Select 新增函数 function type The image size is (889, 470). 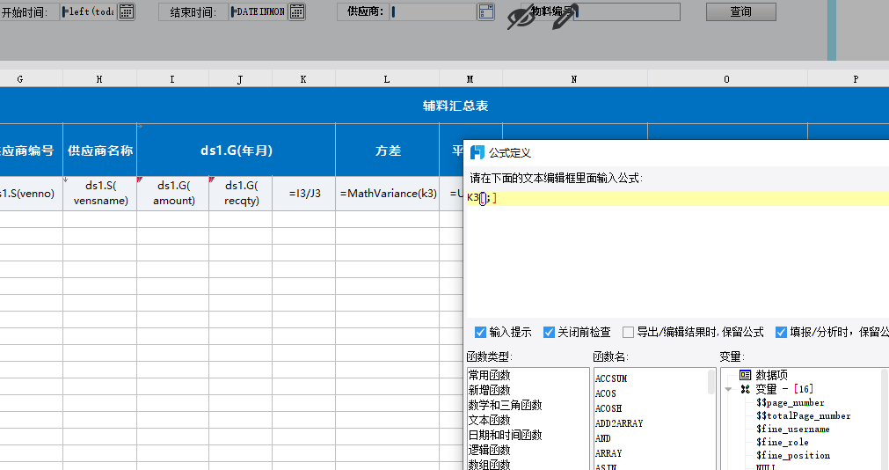point(489,390)
